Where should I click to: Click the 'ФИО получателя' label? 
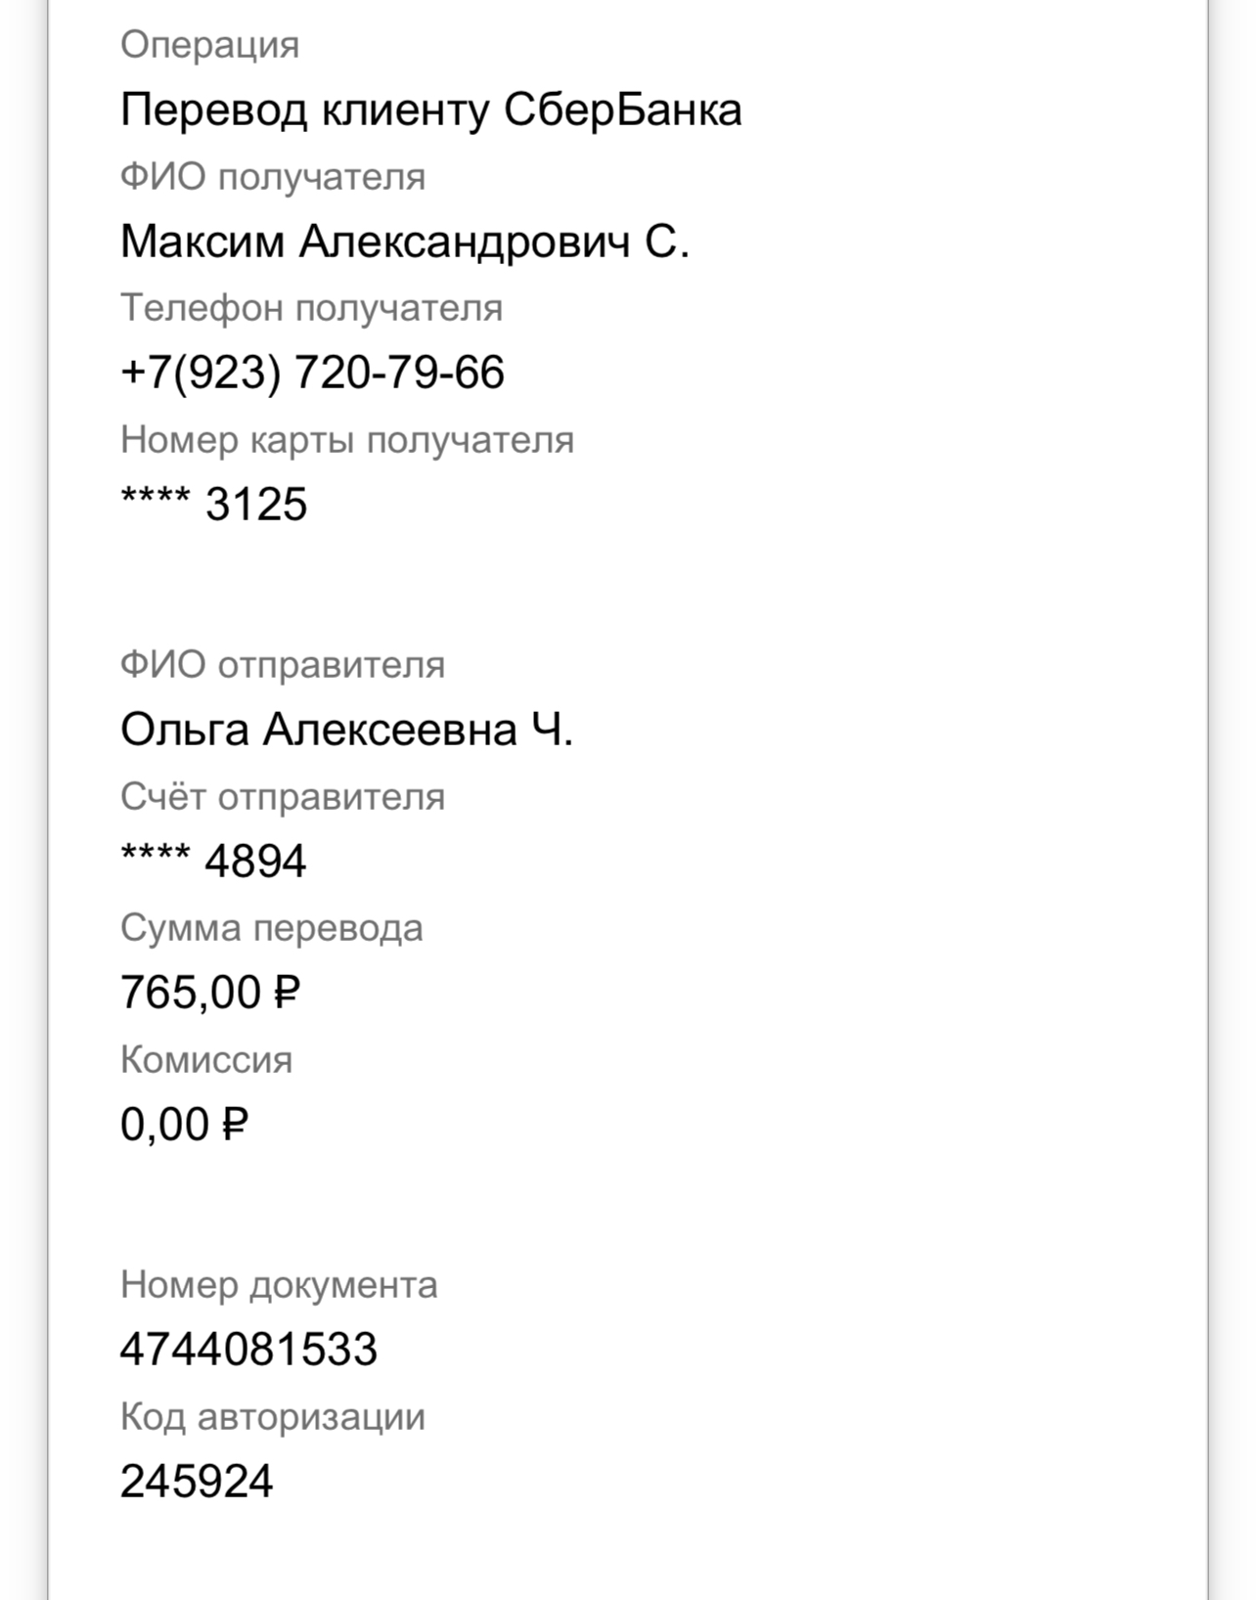pos(273,178)
